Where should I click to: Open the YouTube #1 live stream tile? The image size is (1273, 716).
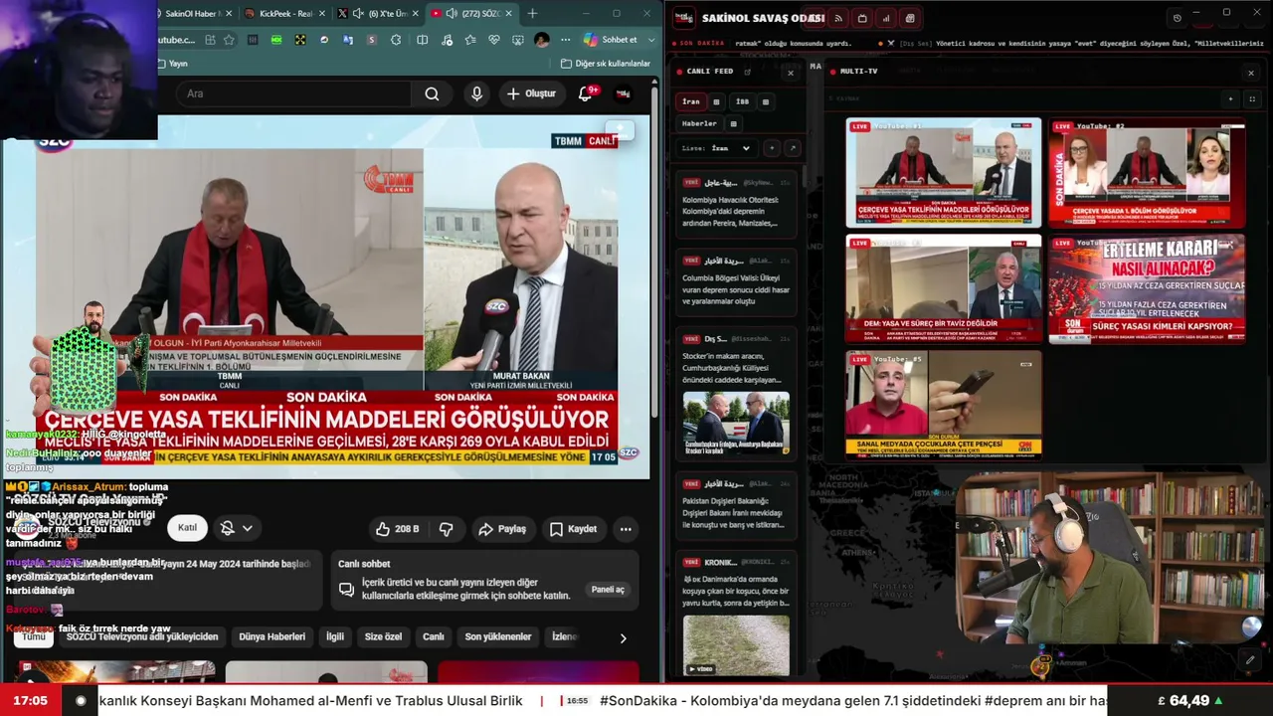[x=944, y=172]
